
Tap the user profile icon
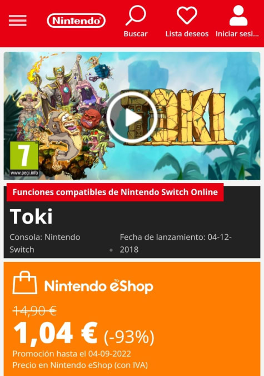point(238,16)
